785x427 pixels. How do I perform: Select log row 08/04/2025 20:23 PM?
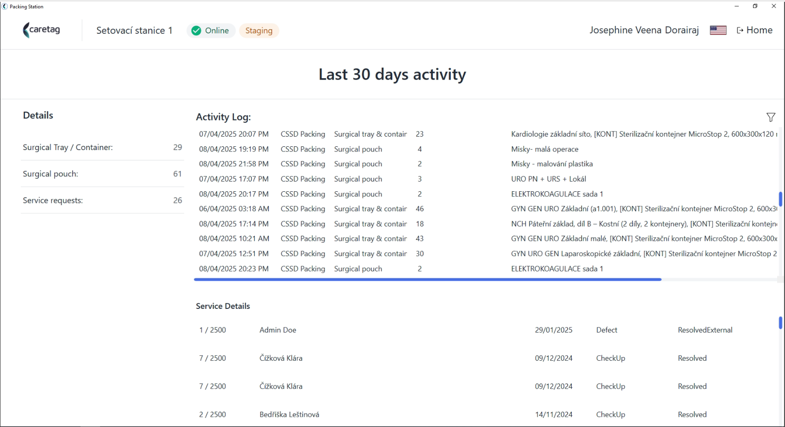486,269
